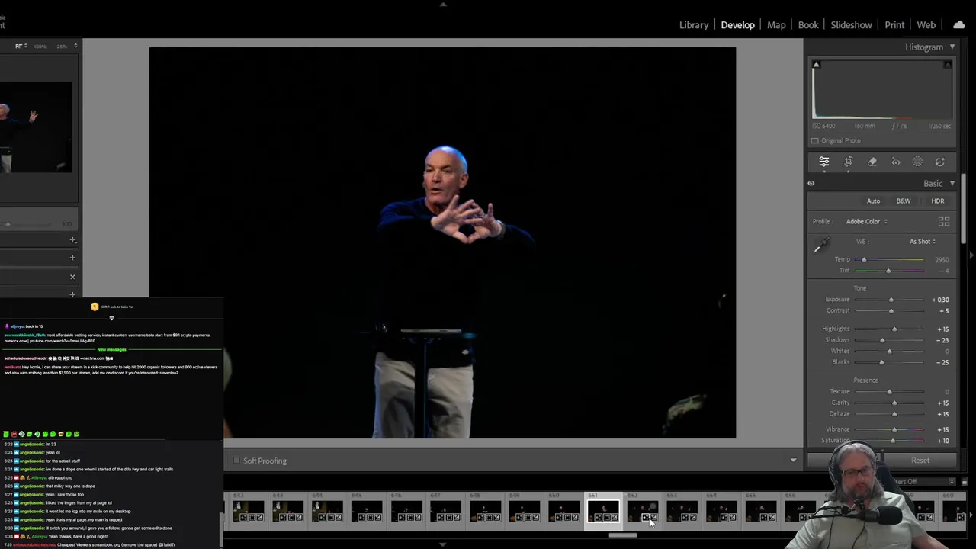The width and height of the screenshot is (976, 549).
Task: Switch to the Develop module
Action: 737,25
